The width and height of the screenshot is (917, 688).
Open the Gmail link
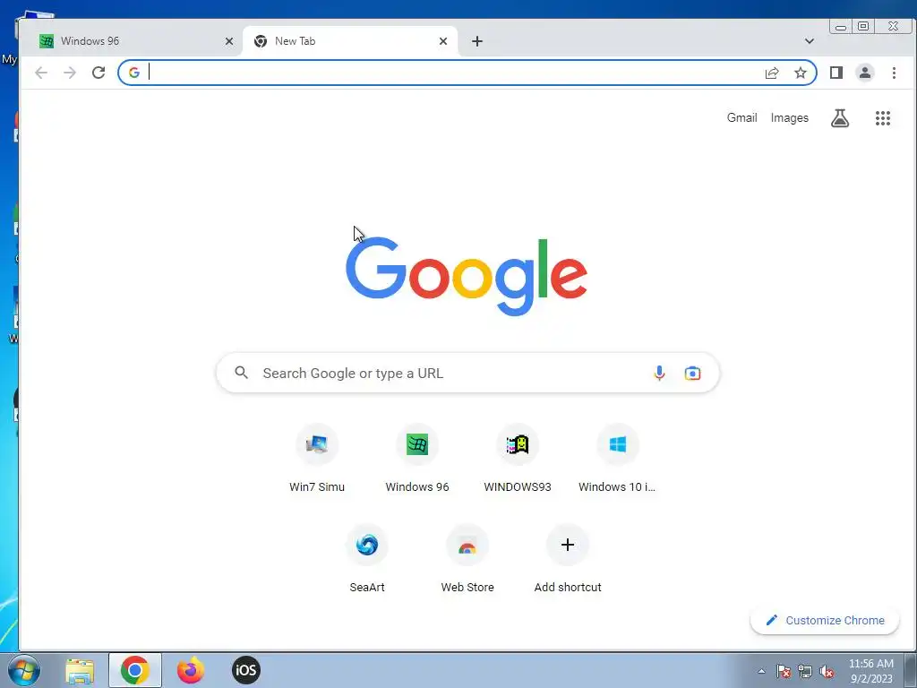tap(741, 117)
